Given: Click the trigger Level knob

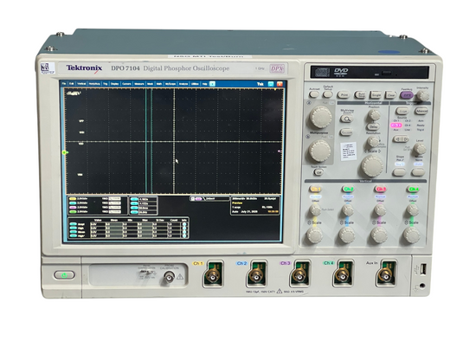Looking at the screenshot, I should pyautogui.click(x=420, y=149).
